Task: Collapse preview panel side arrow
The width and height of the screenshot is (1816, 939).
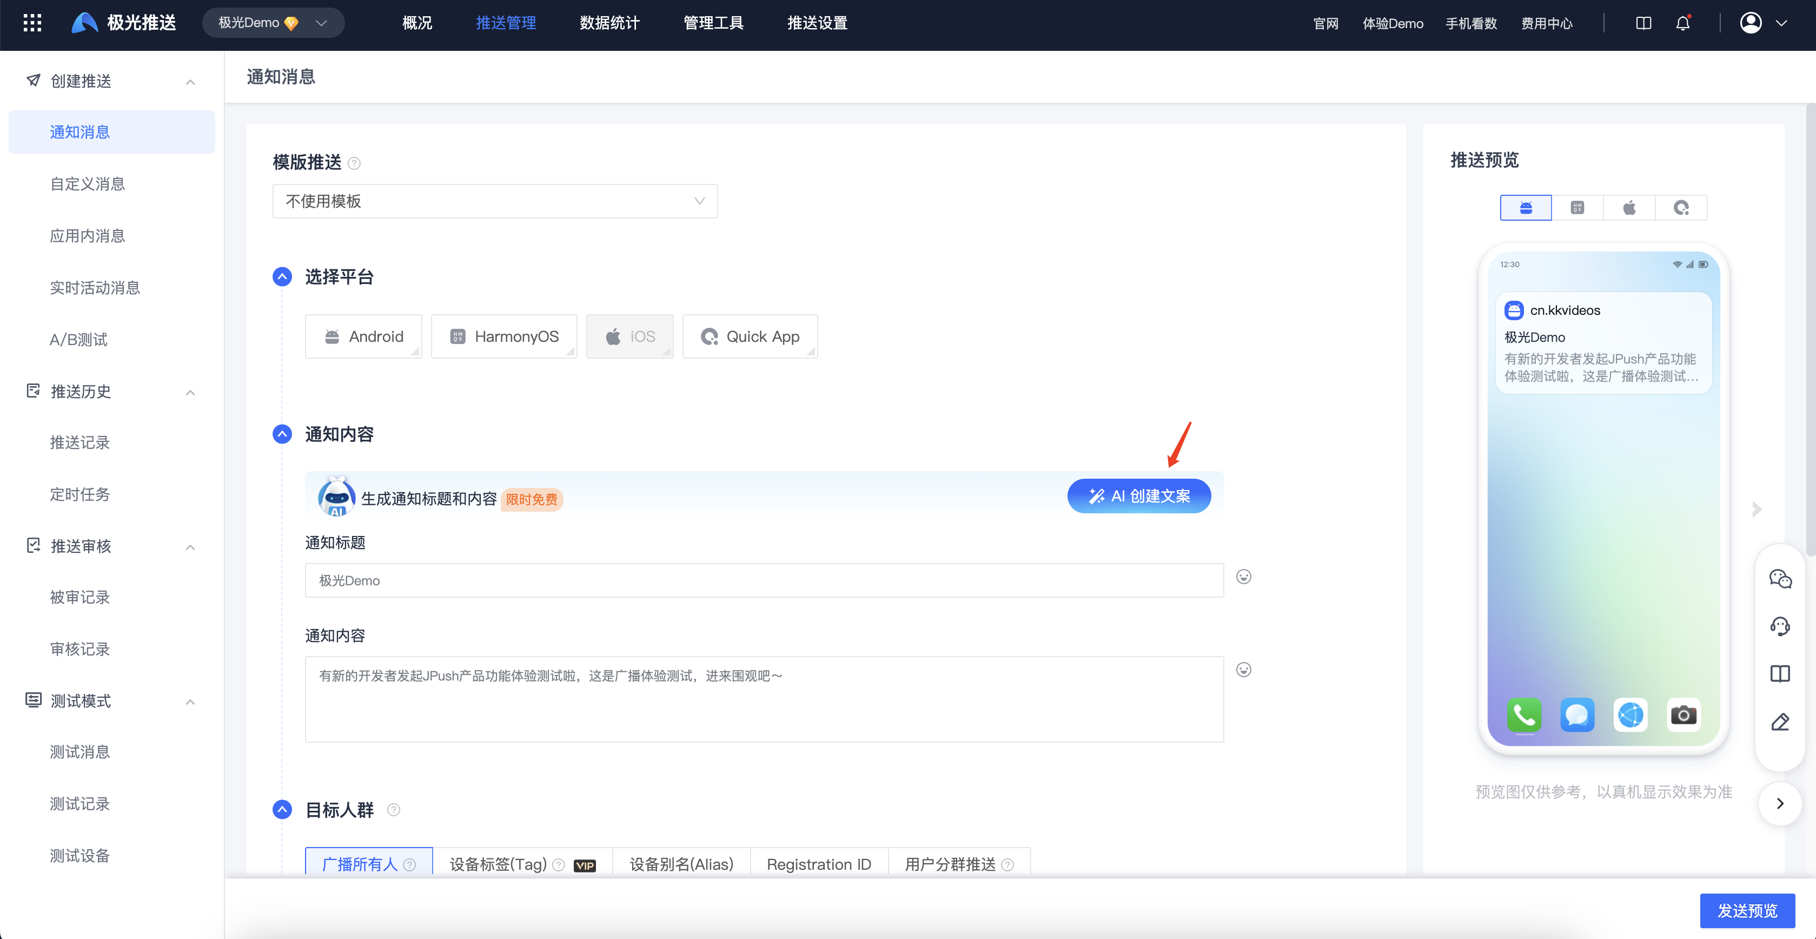Action: pyautogui.click(x=1757, y=510)
